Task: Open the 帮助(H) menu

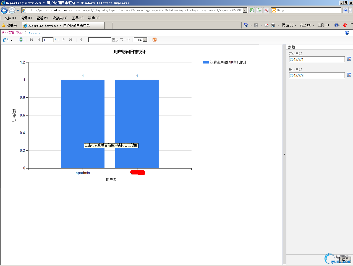Action: coord(94,18)
